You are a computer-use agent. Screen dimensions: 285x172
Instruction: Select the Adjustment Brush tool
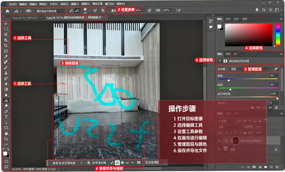point(6,100)
